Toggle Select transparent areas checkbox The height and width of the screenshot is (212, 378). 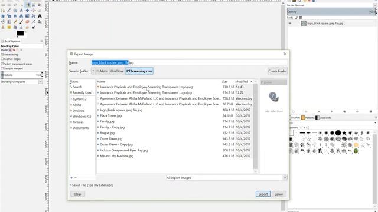(x=2, y=64)
